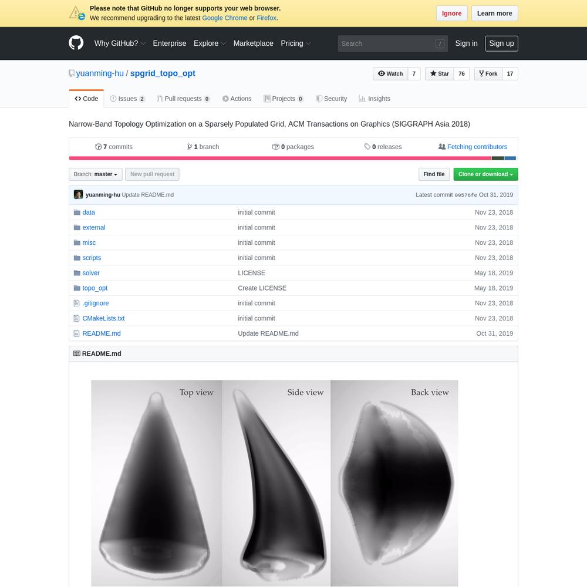Image resolution: width=587 pixels, height=587 pixels.
Task: Open the Pull requests tab
Action: (x=183, y=99)
